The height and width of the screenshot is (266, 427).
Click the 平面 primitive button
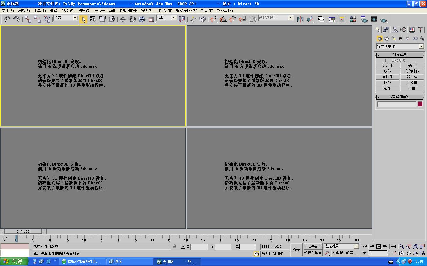coord(412,88)
